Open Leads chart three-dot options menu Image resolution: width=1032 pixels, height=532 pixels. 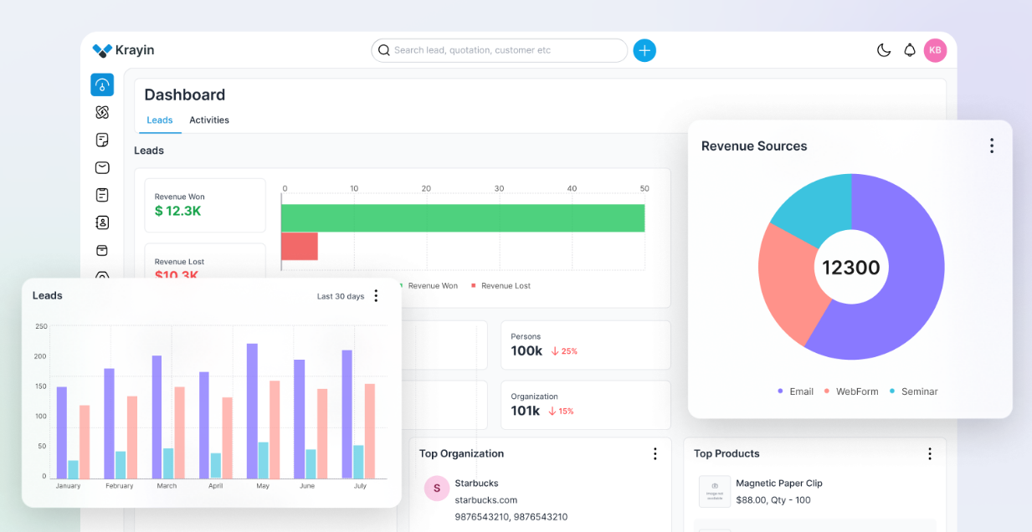(376, 295)
